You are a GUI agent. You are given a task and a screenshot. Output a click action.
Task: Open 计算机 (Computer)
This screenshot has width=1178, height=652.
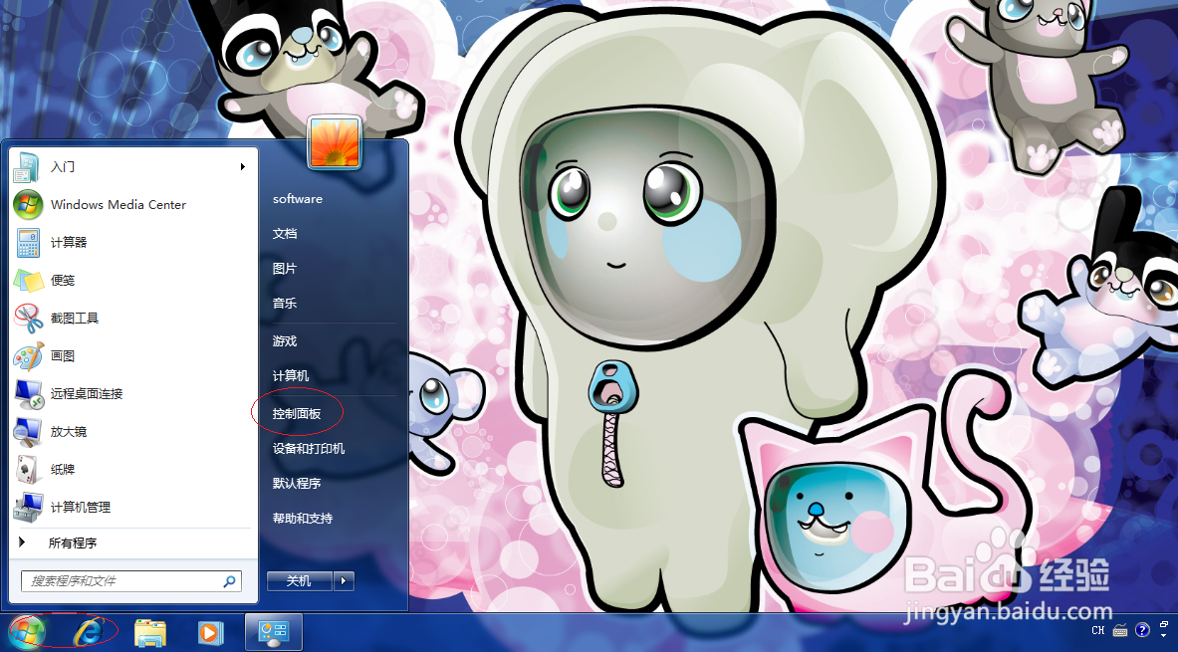click(291, 375)
